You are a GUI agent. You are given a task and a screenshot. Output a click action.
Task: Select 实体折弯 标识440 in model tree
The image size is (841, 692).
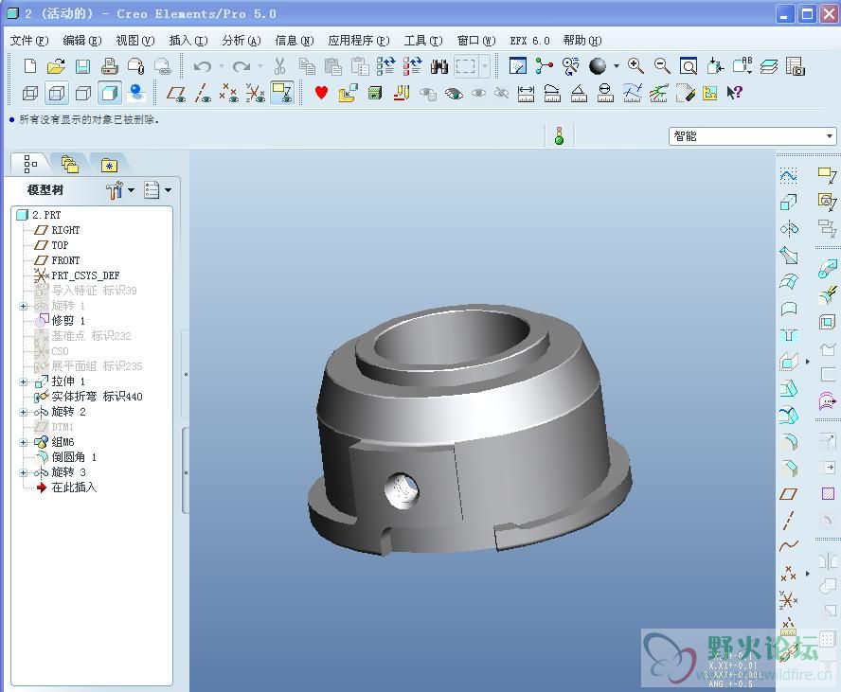coord(98,397)
